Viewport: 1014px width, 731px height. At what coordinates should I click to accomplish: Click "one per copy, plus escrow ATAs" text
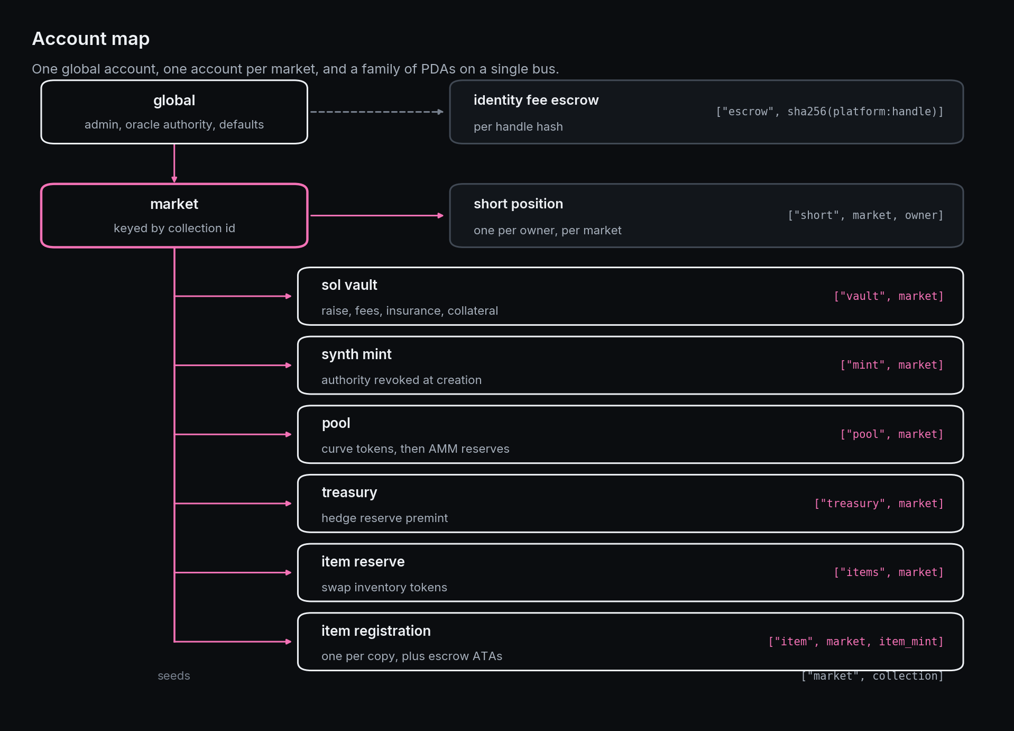(412, 656)
